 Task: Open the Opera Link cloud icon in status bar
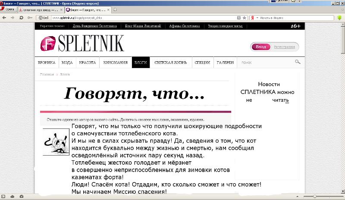(x=13, y=197)
